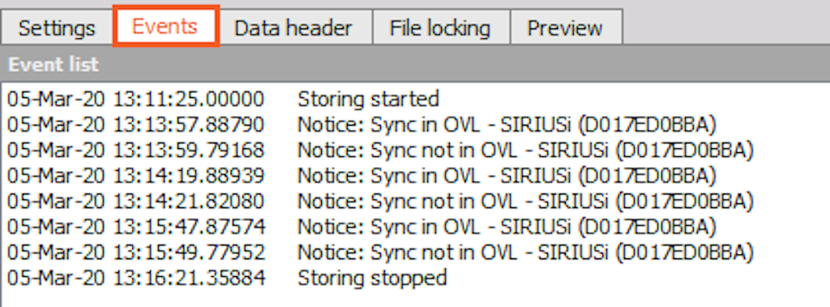Click the first SIRIUSi (D017ED0BBA) device text
830x307 pixels.
click(608, 125)
